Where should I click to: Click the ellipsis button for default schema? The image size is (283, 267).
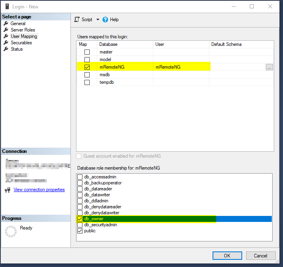point(269,67)
